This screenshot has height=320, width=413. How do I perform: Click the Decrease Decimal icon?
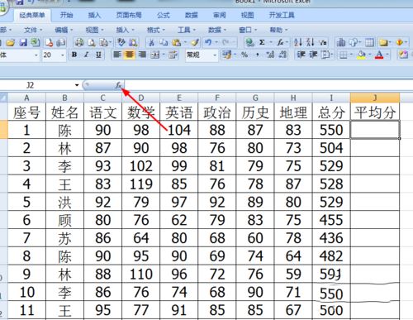[282, 55]
